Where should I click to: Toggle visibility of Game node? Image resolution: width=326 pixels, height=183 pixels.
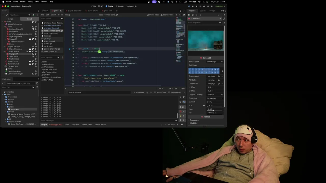35,22
